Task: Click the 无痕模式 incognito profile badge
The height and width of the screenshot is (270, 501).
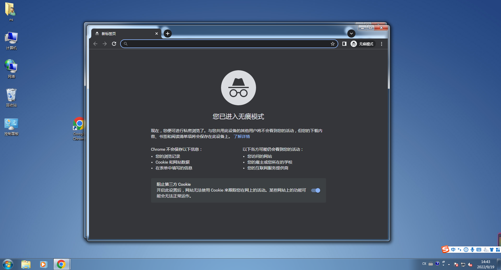Action: [362, 44]
